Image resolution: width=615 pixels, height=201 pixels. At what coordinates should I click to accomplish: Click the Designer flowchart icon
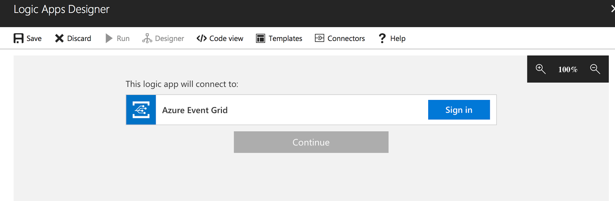[x=147, y=38]
